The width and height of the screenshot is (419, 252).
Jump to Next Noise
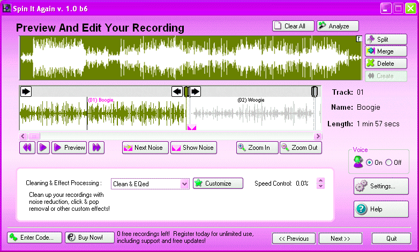point(145,148)
